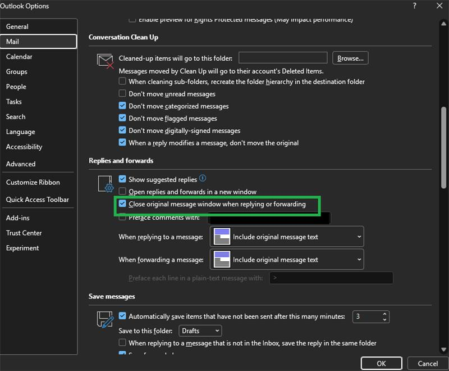Uncheck Don't move digitally-signed messages

(x=122, y=130)
